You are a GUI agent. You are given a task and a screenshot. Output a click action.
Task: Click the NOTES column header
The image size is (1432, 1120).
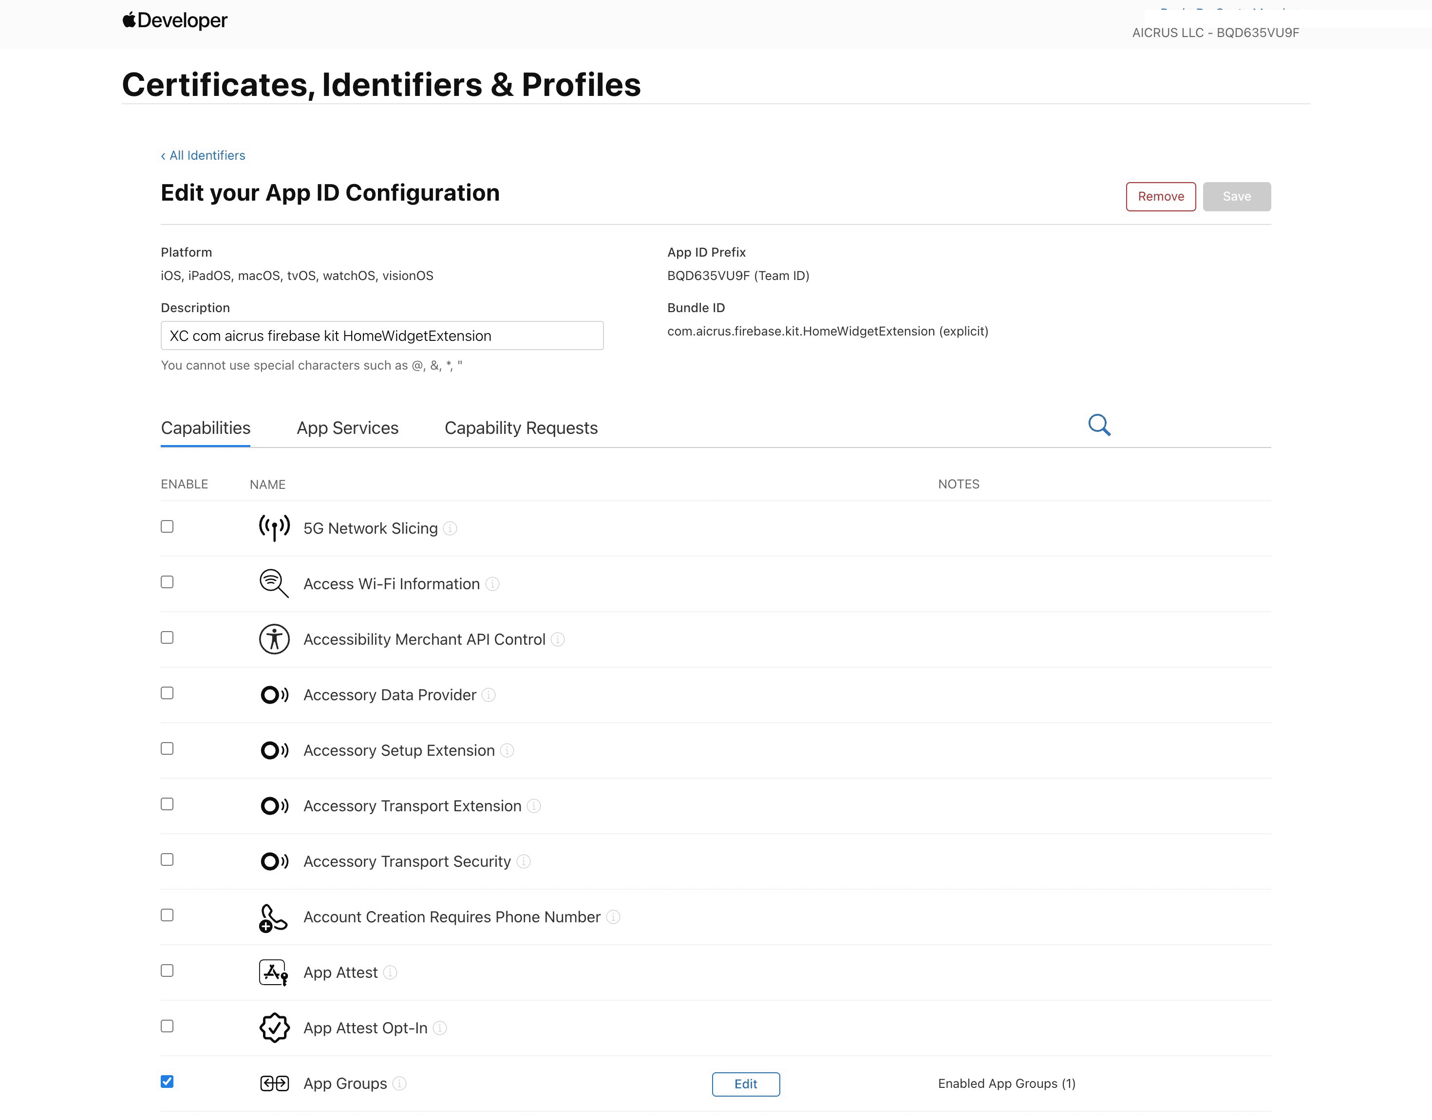click(959, 484)
